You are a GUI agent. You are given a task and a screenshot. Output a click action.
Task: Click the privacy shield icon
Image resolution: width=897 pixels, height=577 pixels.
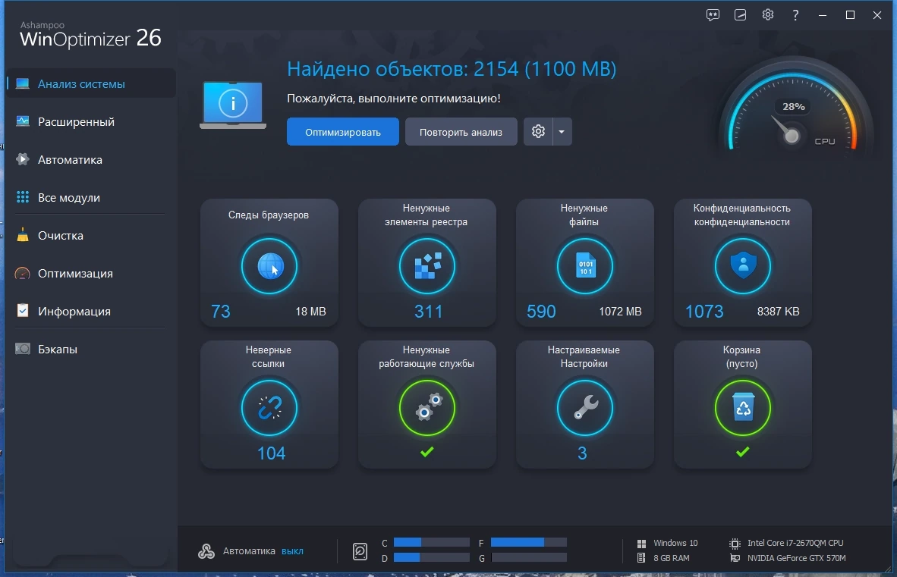[x=743, y=266]
